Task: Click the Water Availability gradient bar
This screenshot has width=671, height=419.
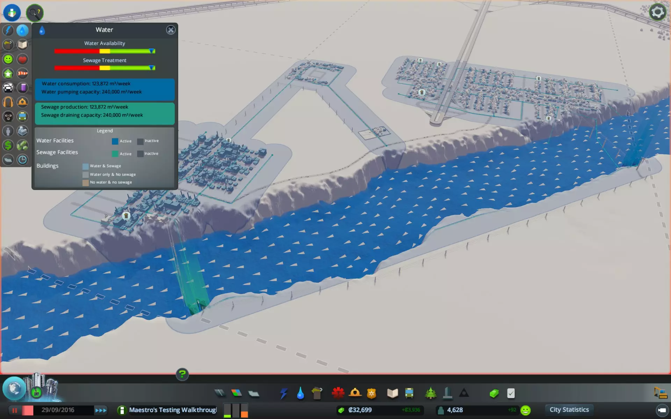Action: tap(104, 51)
